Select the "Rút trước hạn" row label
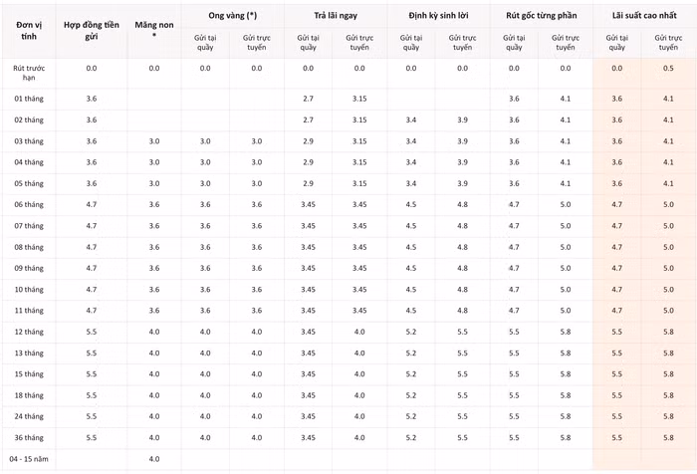 (x=28, y=73)
